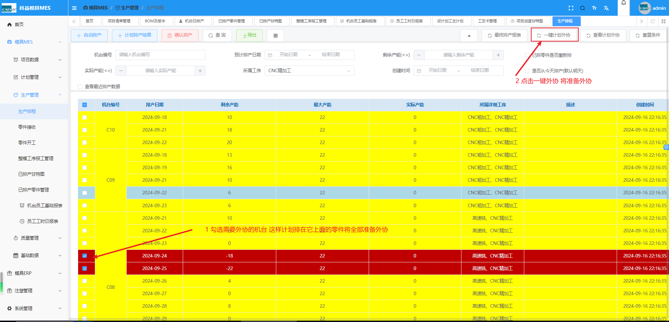Switch to the 项目进度甘特图 tab
This screenshot has height=322, width=669.
[528, 21]
